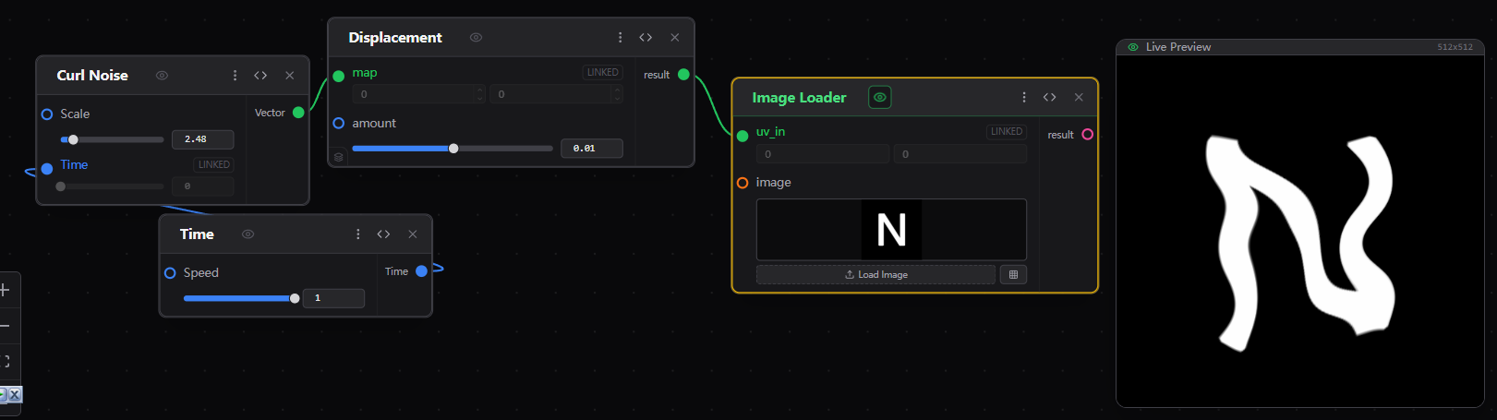Screen dimensions: 1497x420
Task: Disable Image Loader active preview eye
Action: tap(879, 97)
